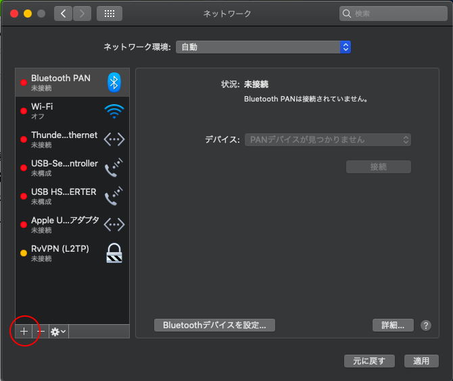453x381 pixels.
Task: Click the ネットワーク window title
Action: coord(227,14)
